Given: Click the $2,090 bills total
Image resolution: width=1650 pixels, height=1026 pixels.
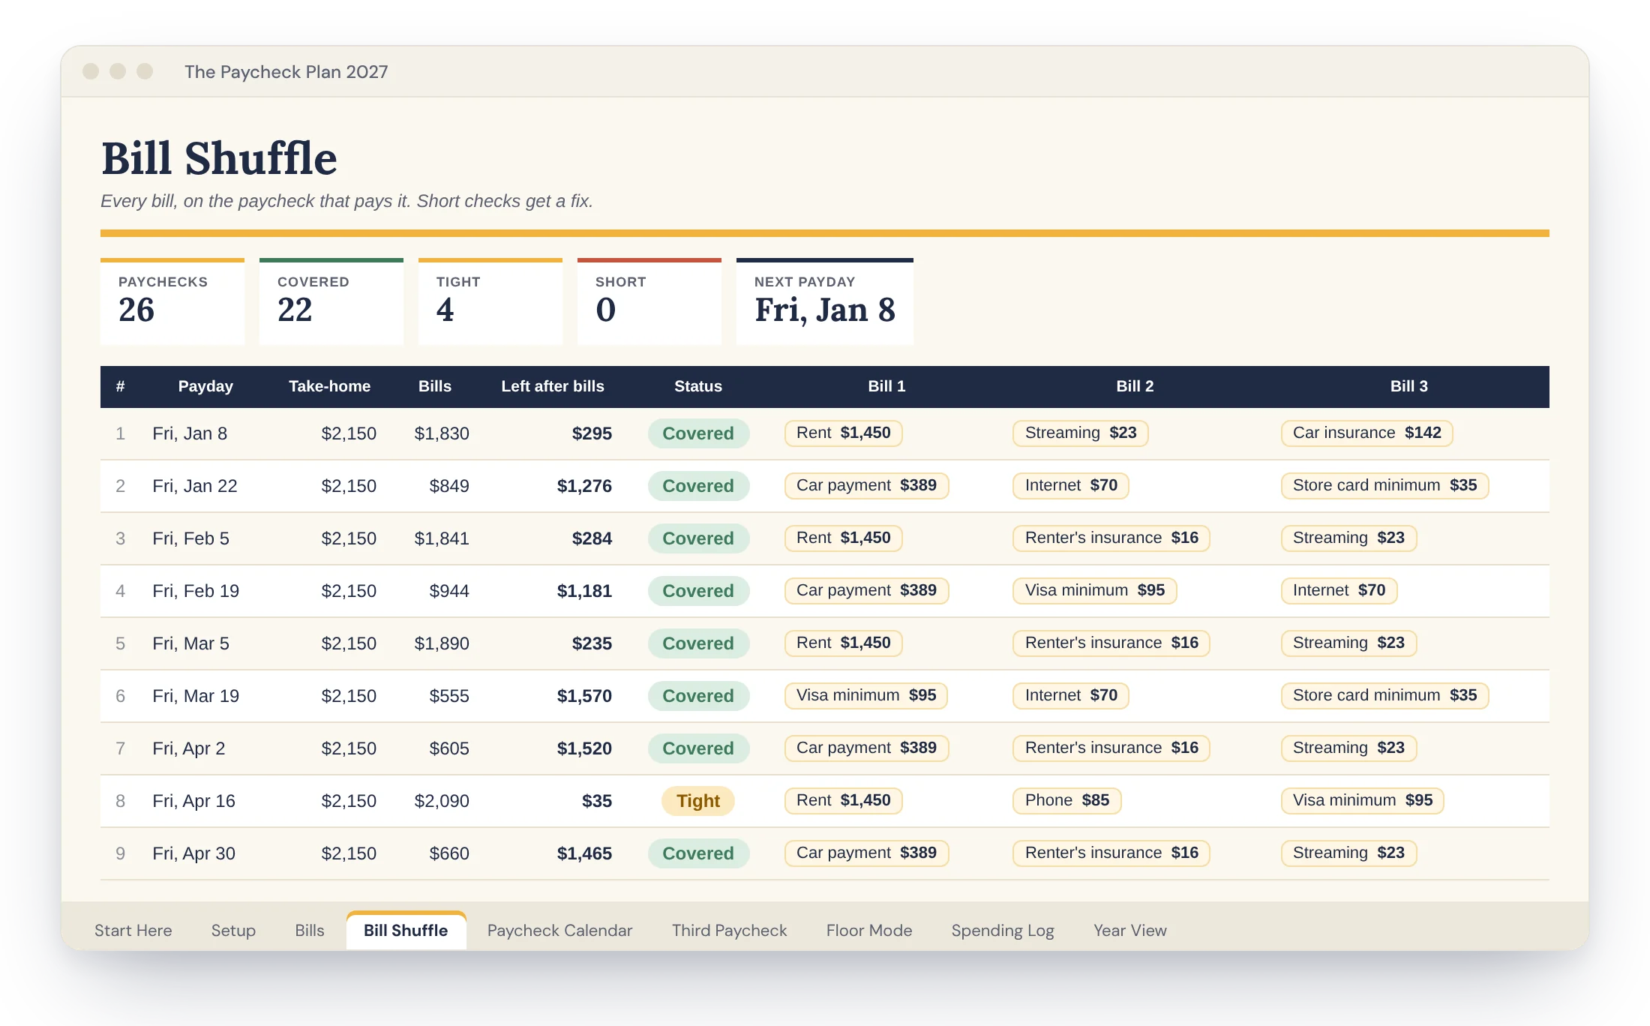Looking at the screenshot, I should pos(442,801).
